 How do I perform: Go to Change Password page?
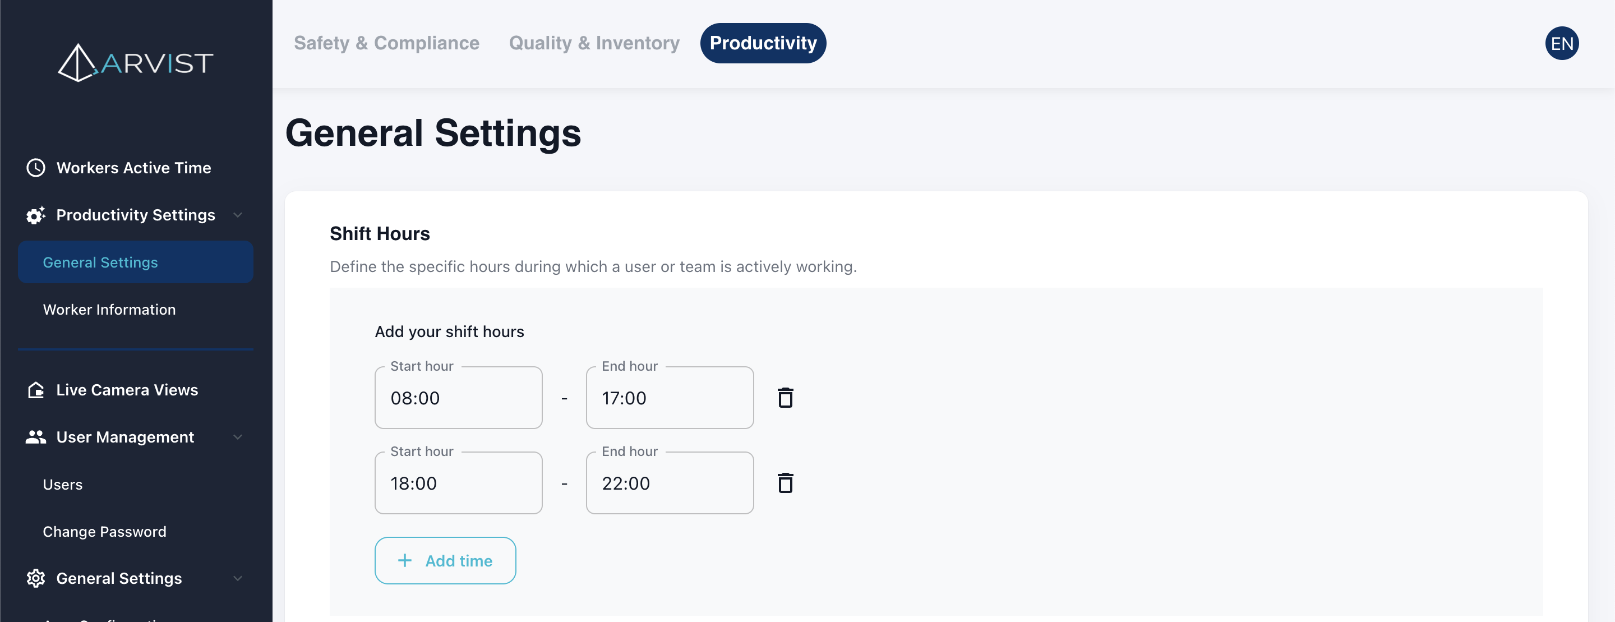[x=104, y=532]
